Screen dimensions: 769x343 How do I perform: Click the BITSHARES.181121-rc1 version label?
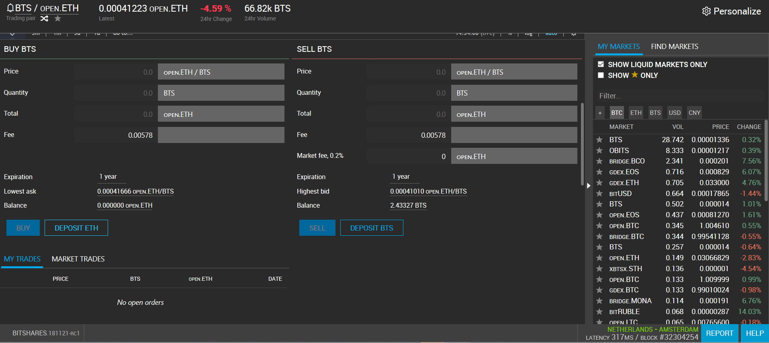(46, 333)
